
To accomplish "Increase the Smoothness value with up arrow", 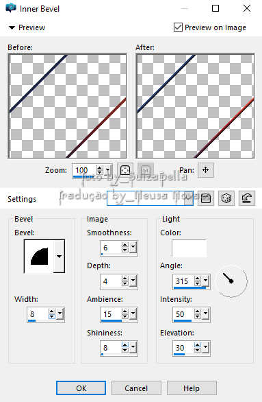I will 125,245.
